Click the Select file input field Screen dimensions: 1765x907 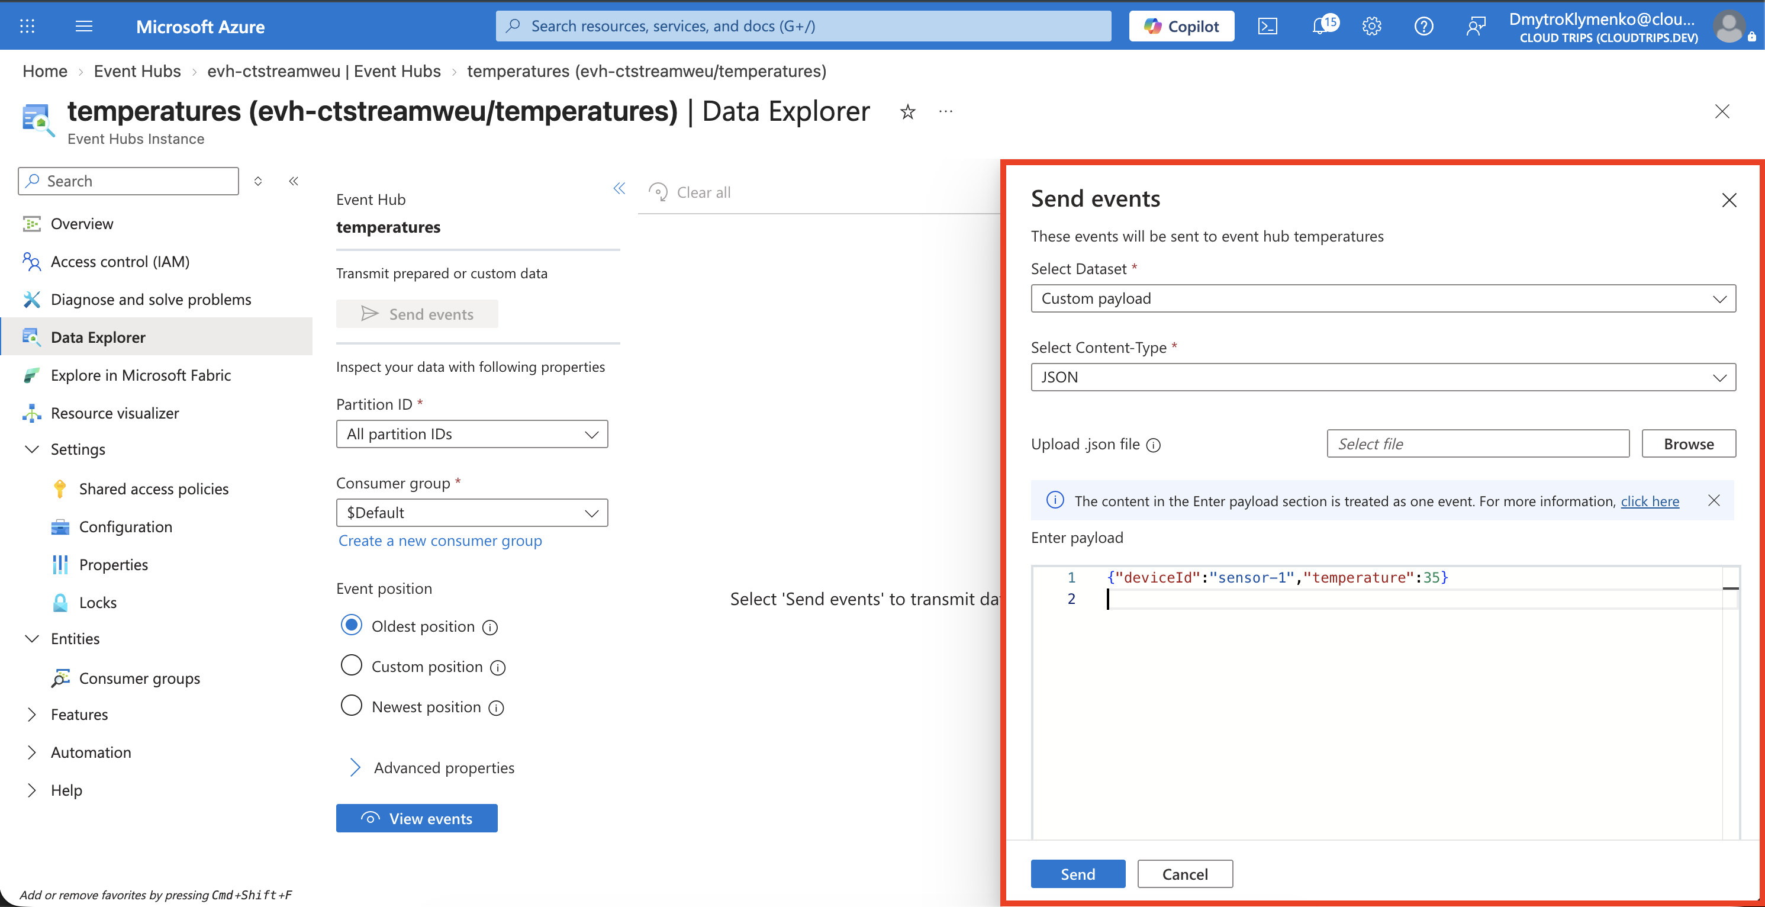point(1477,444)
